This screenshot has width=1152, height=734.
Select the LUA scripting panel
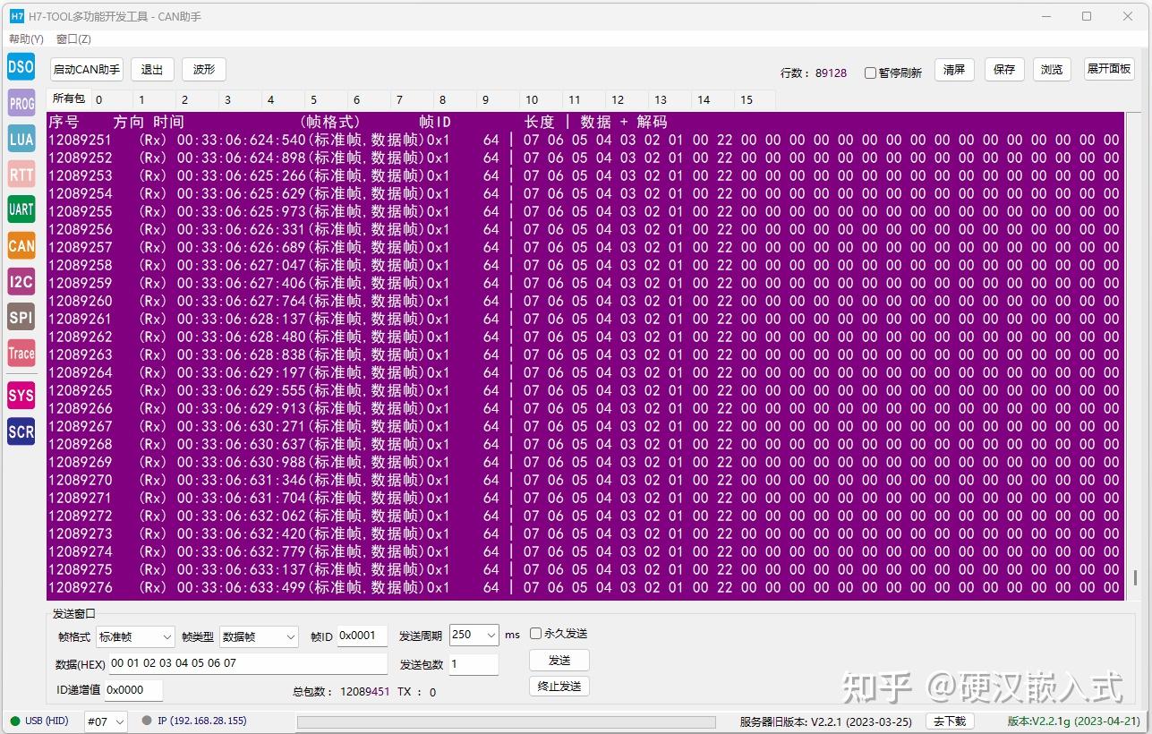[x=20, y=139]
